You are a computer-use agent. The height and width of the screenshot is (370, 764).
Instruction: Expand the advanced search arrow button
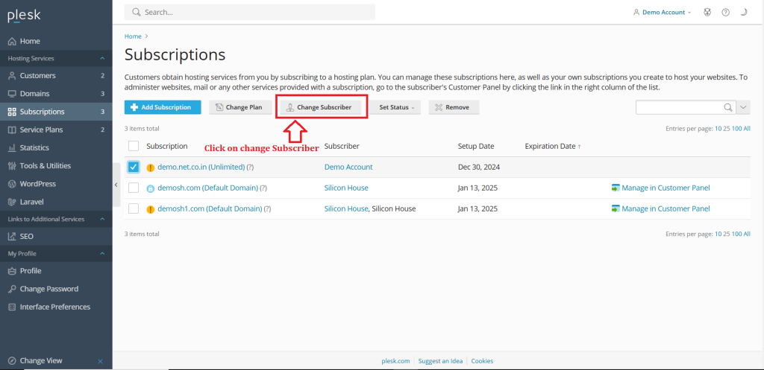click(x=743, y=107)
